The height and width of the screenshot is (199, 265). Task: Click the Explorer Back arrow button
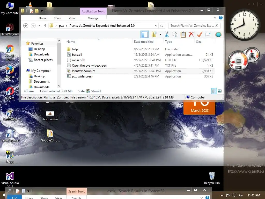coord(26,26)
